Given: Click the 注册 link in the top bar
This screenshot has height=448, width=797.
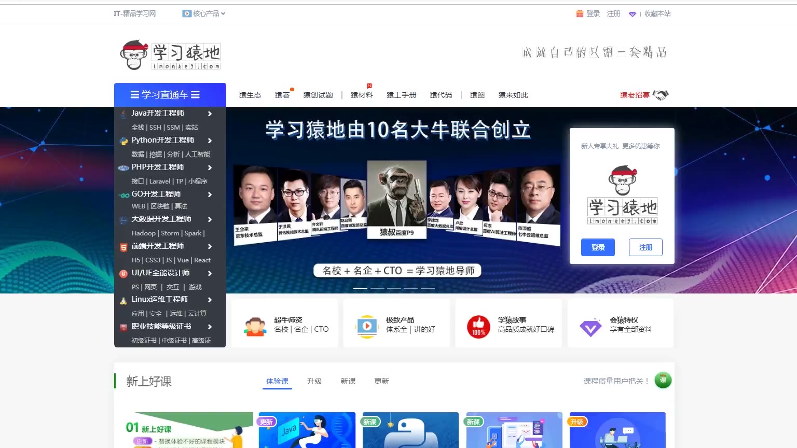Looking at the screenshot, I should [613, 14].
